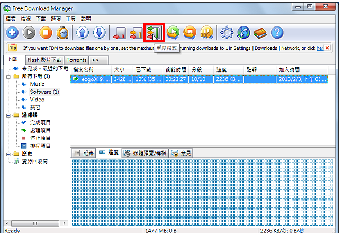The height and width of the screenshot is (233, 343).
Task: Select the 其它 category
Action: [35, 107]
